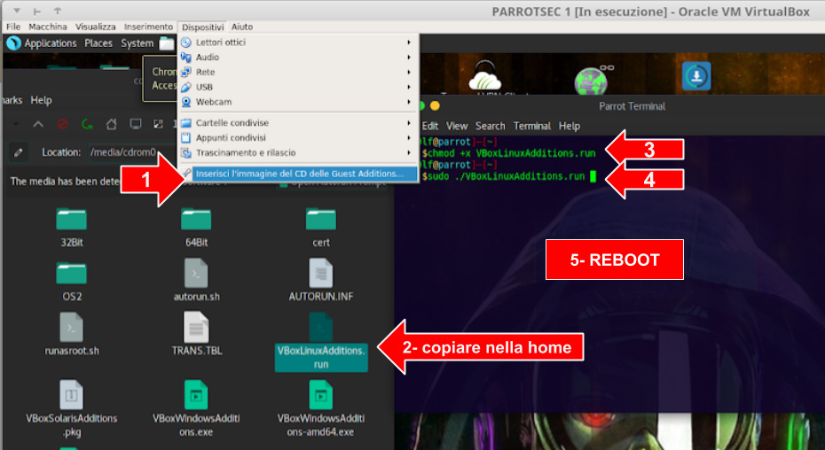Expand the Audio submenu arrow
Screen dimensions: 825x450
409,58
